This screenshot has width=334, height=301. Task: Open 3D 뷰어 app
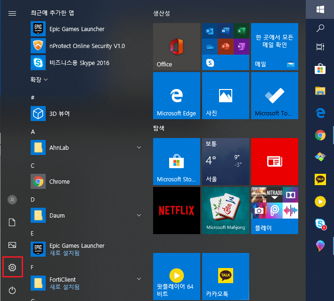point(86,114)
